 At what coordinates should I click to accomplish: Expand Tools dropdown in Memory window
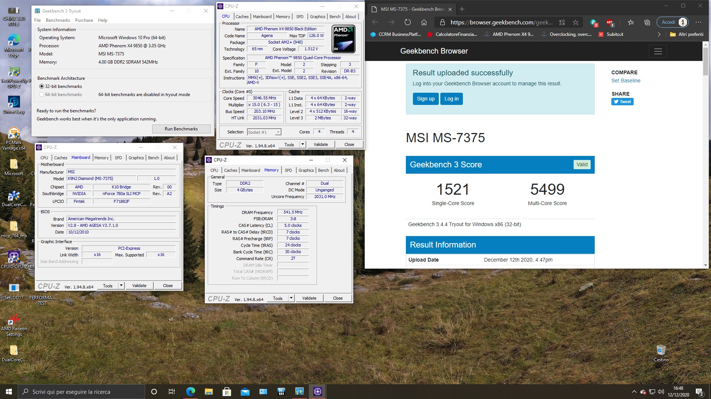(x=291, y=298)
